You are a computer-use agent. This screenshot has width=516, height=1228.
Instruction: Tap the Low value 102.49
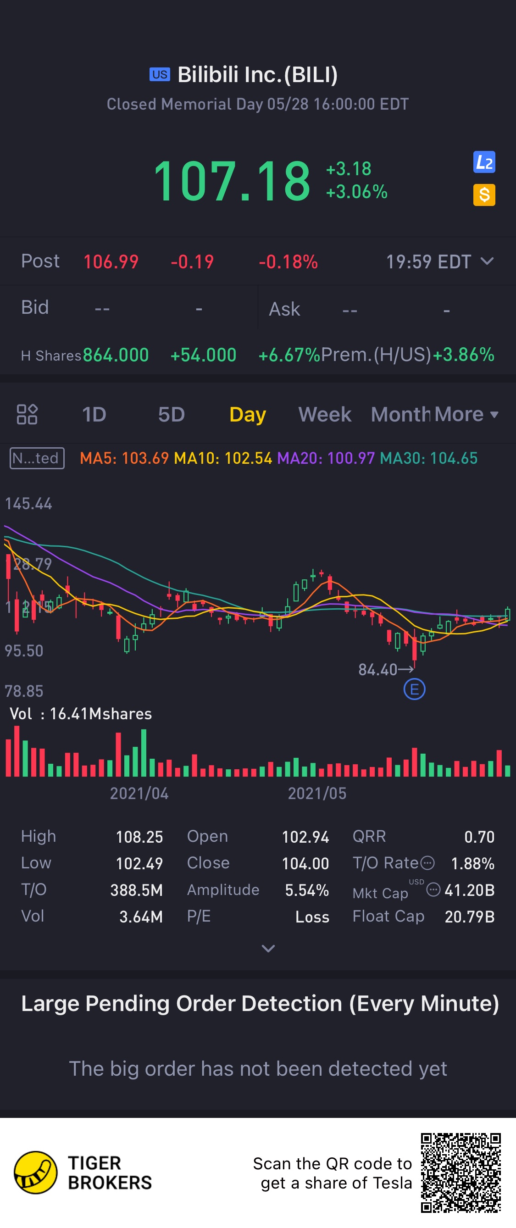click(x=139, y=863)
